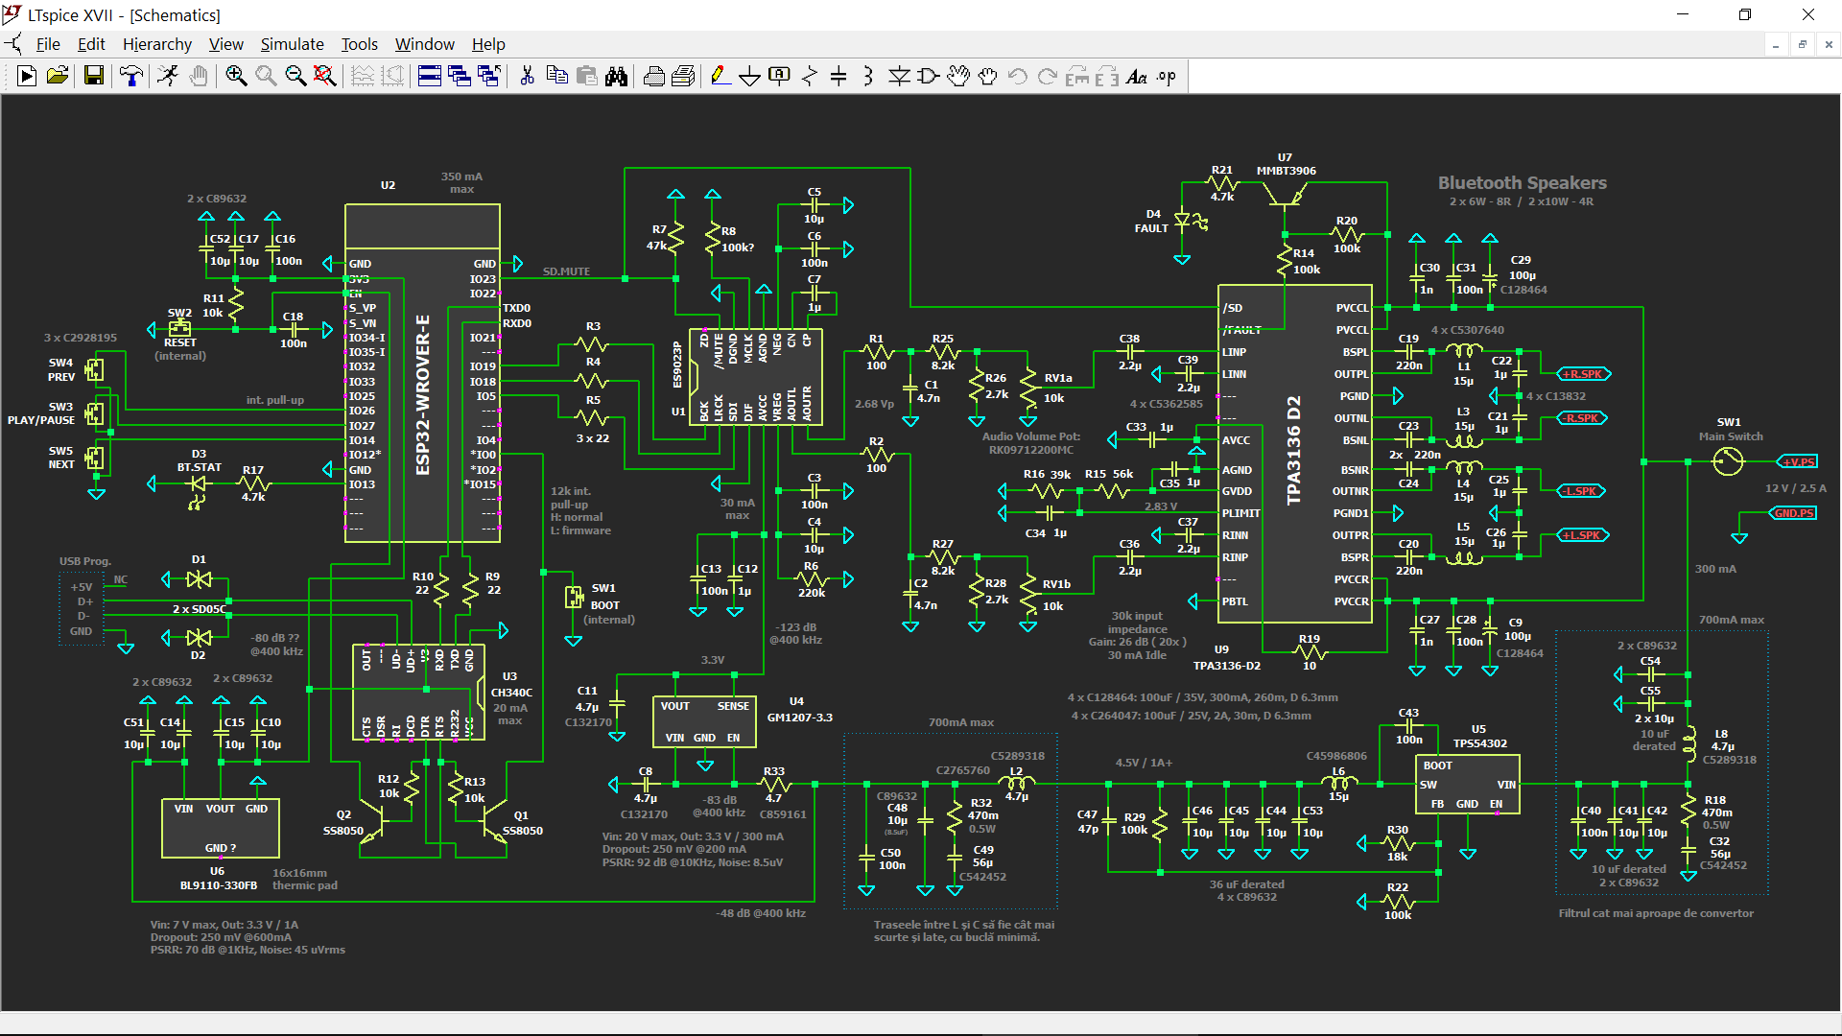1842x1036 pixels.
Task: Open Find with the binoculars icon
Action: (617, 76)
